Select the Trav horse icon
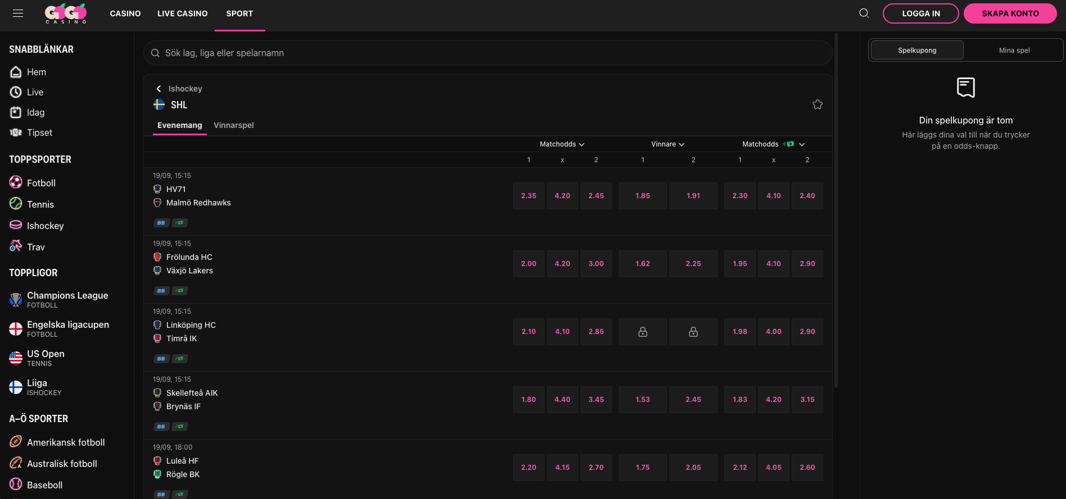This screenshot has width=1066, height=499. [16, 246]
